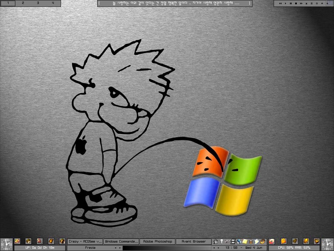Viewport: 334px width, 251px height.
Task: Click the white ghost tray icon
Action: tap(257, 242)
